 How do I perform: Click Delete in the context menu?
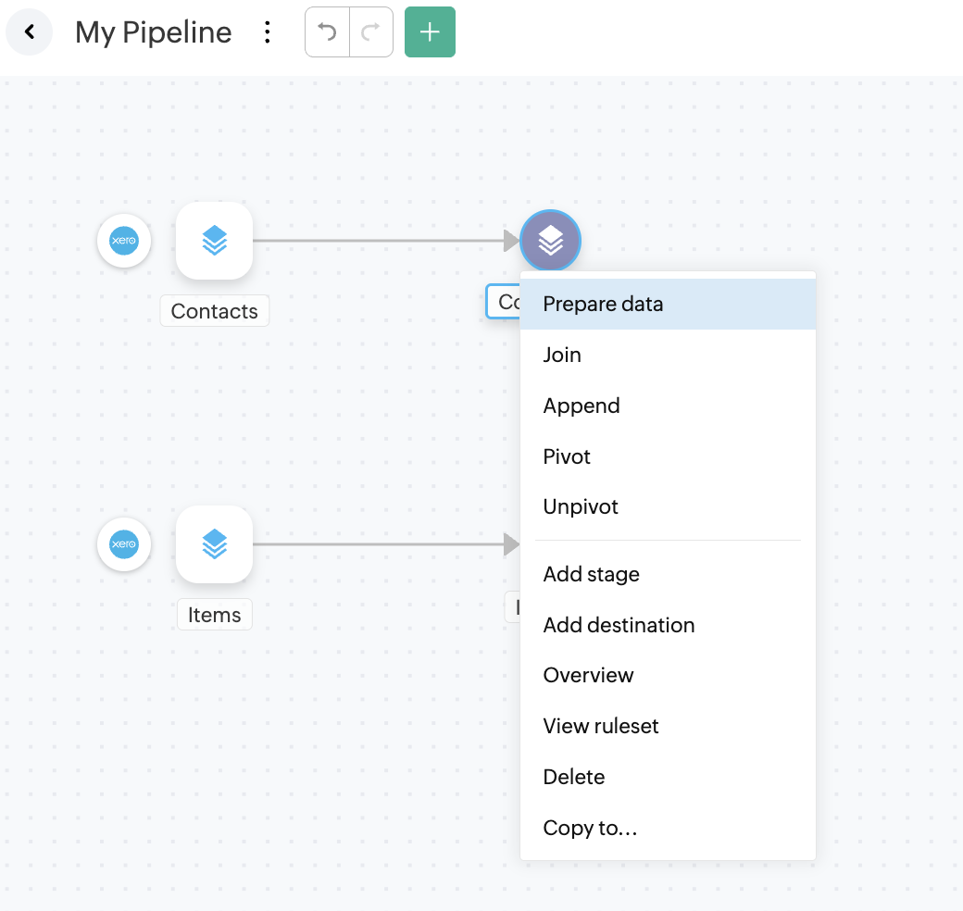pos(574,777)
